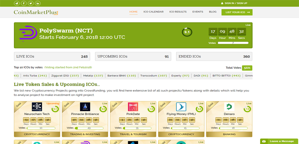Open the LIVE ICOs 245 box
The width and height of the screenshot is (299, 144).
tap(52, 57)
